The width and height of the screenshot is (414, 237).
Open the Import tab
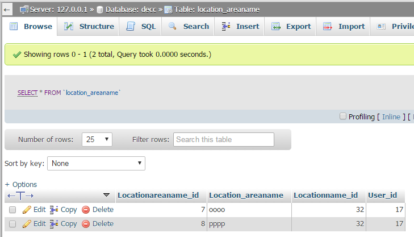tap(343, 26)
